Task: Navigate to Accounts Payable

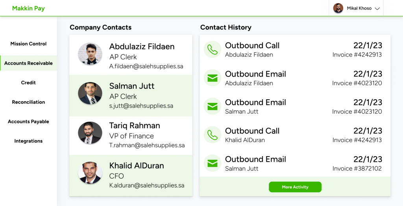Action: tap(28, 122)
